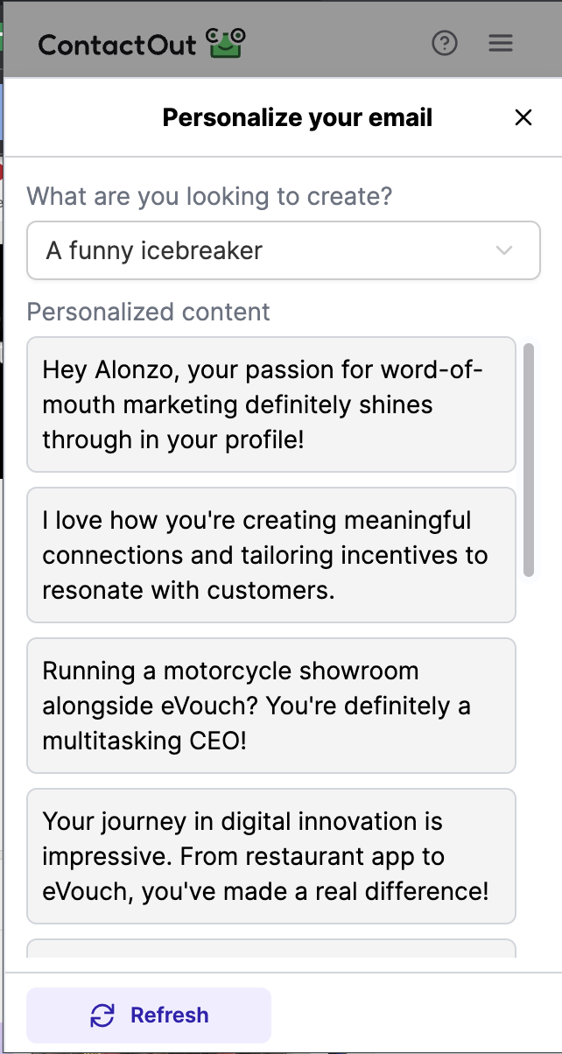
Task: Click the question mark help circle
Action: (x=445, y=43)
